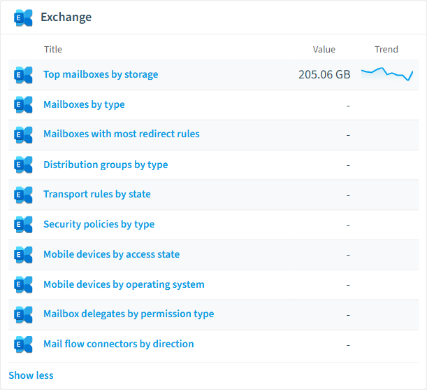Click the Value column header

[324, 50]
